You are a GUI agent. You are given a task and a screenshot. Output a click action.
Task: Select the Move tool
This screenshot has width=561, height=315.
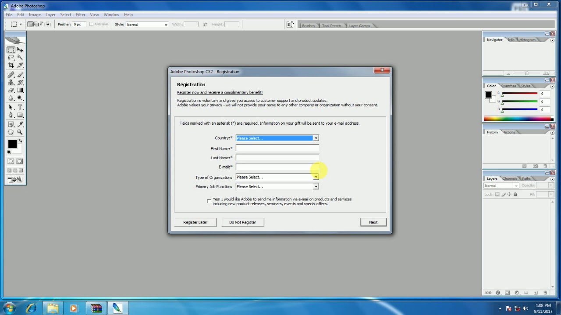pyautogui.click(x=20, y=50)
